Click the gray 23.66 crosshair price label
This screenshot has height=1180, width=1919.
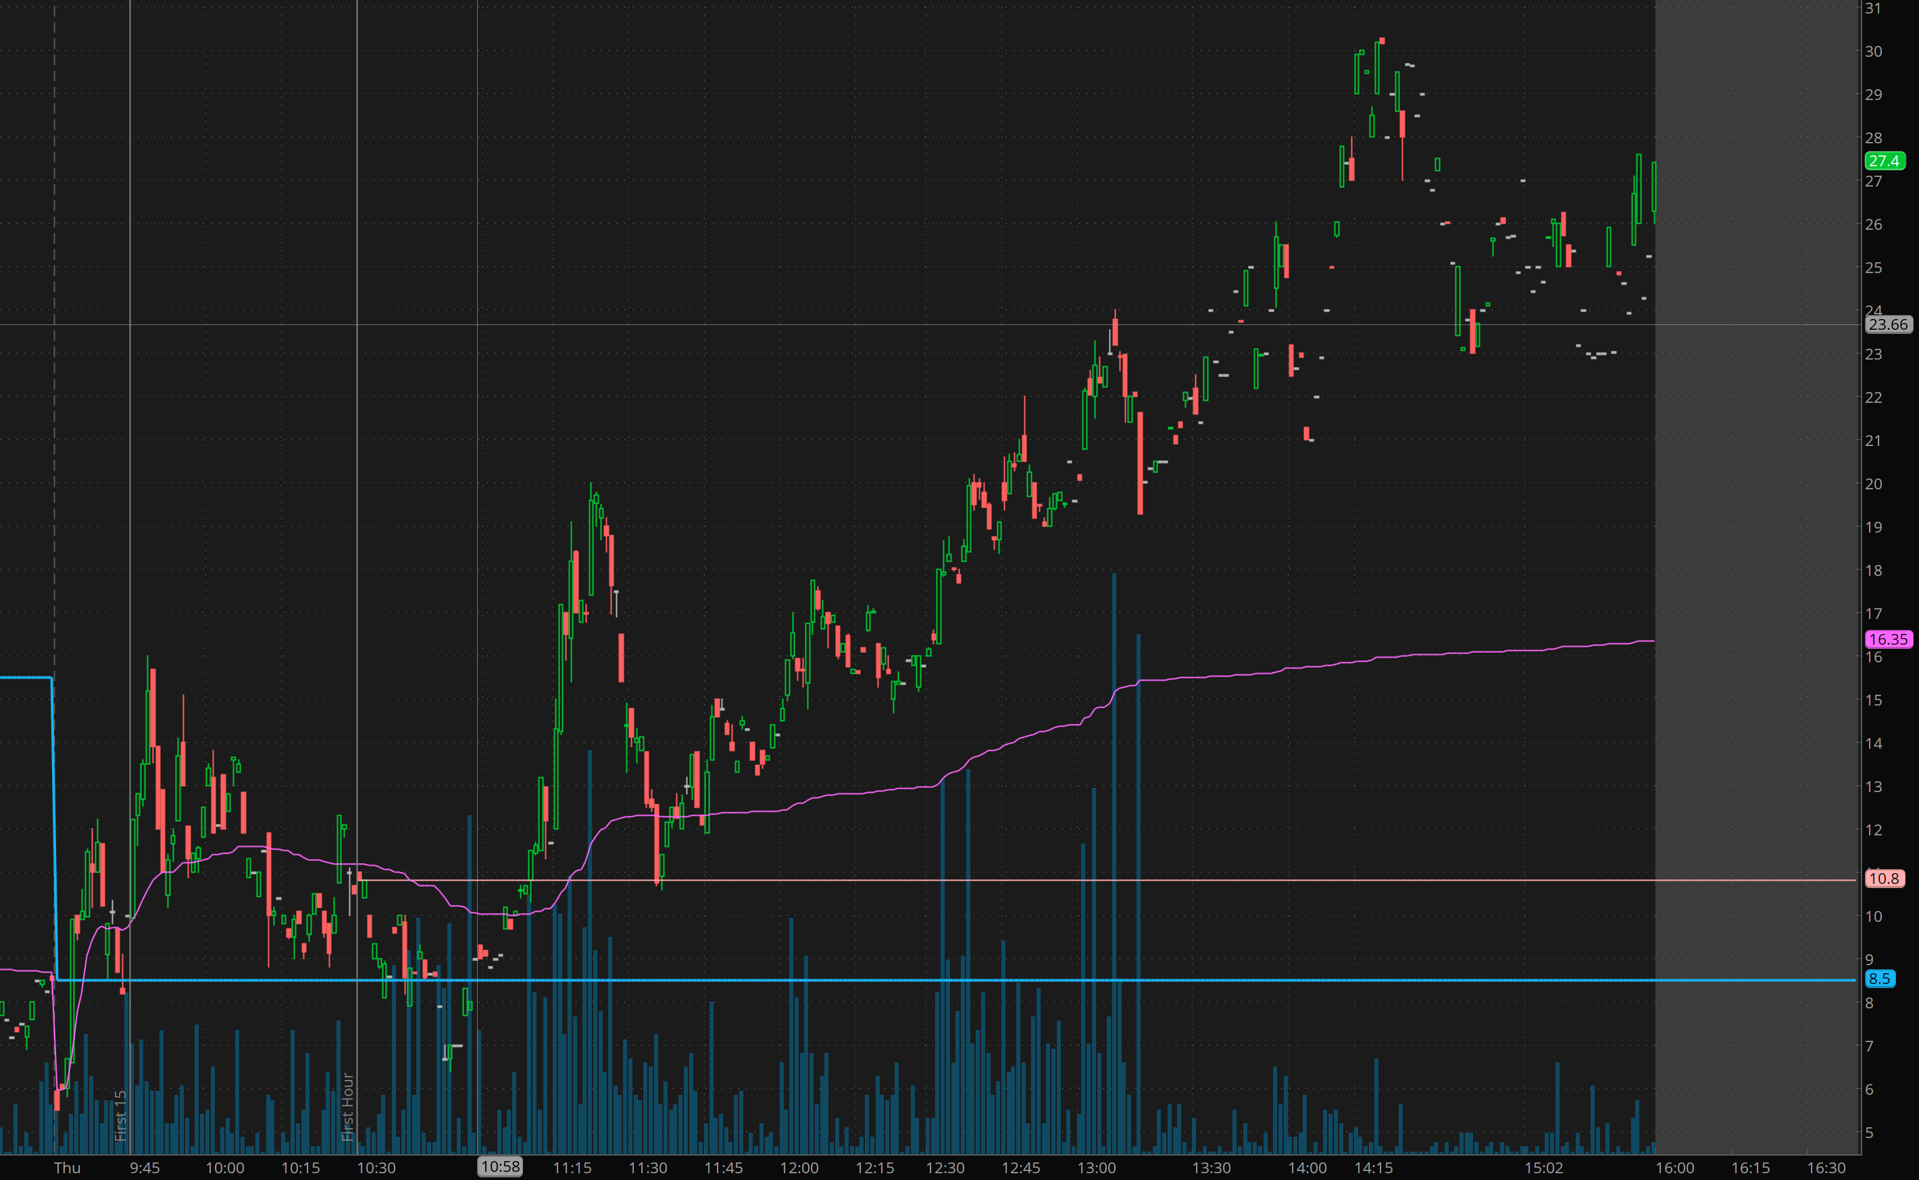pyautogui.click(x=1888, y=324)
